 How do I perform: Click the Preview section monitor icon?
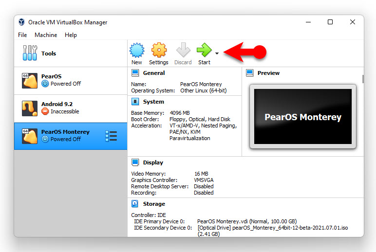(x=250, y=73)
